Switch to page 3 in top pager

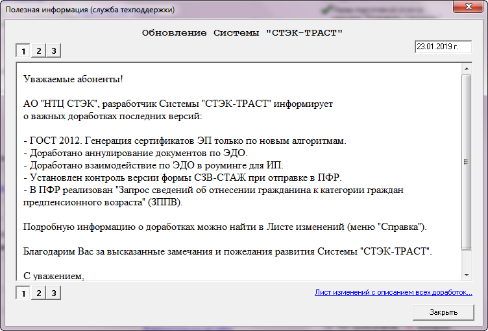point(53,51)
